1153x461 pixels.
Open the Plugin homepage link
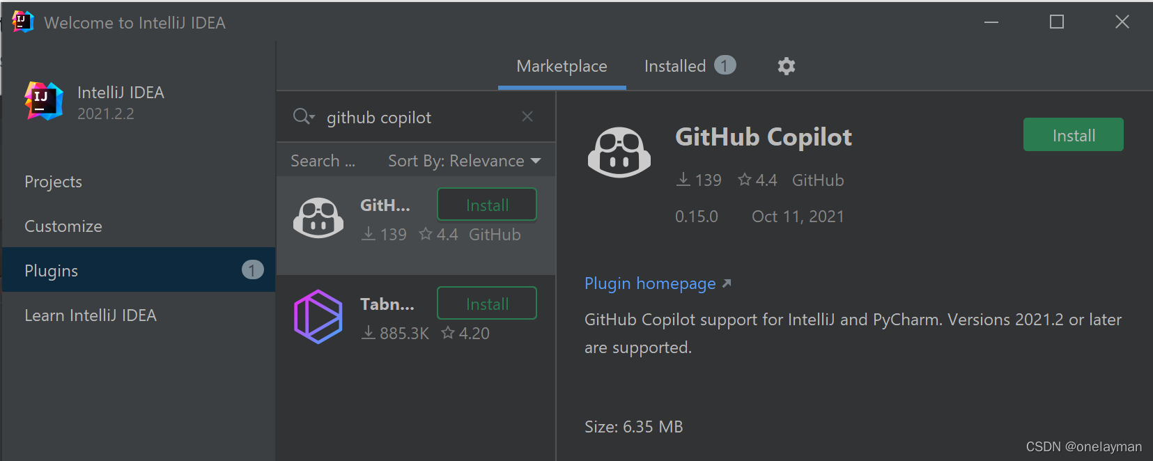[x=650, y=283]
